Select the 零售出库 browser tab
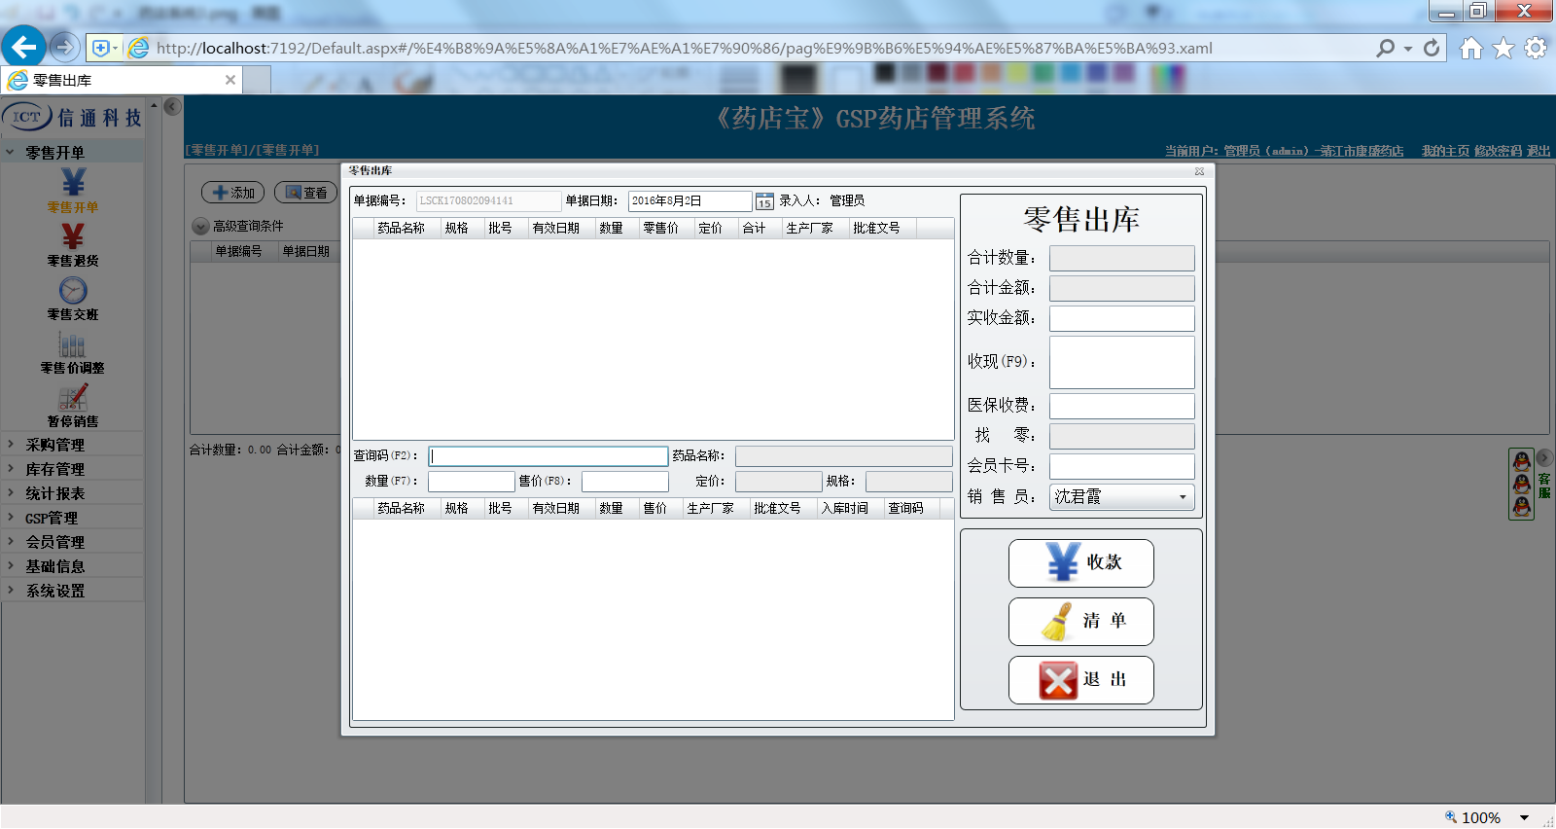The image size is (1556, 829). pyautogui.click(x=117, y=80)
